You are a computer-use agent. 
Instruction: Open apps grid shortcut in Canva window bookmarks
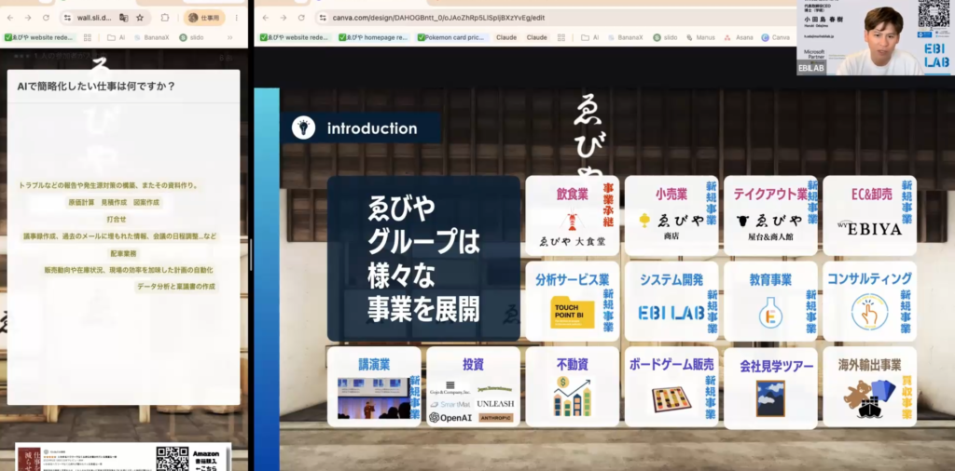tap(561, 37)
